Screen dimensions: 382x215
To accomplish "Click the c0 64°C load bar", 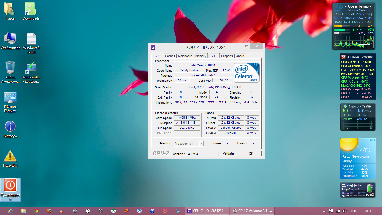I will pos(341,26).
